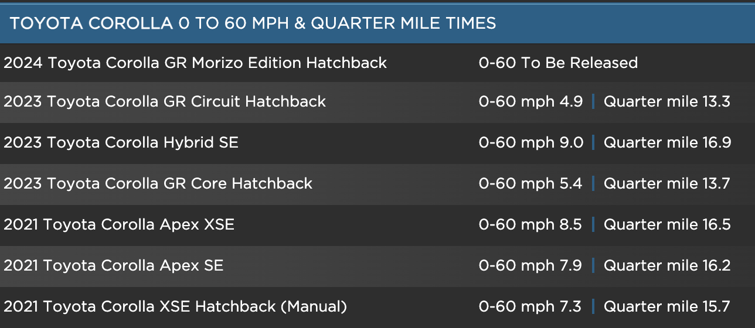
Task: Open the 2021 Toyota Corolla Apex XSE link
Action: coord(119,224)
